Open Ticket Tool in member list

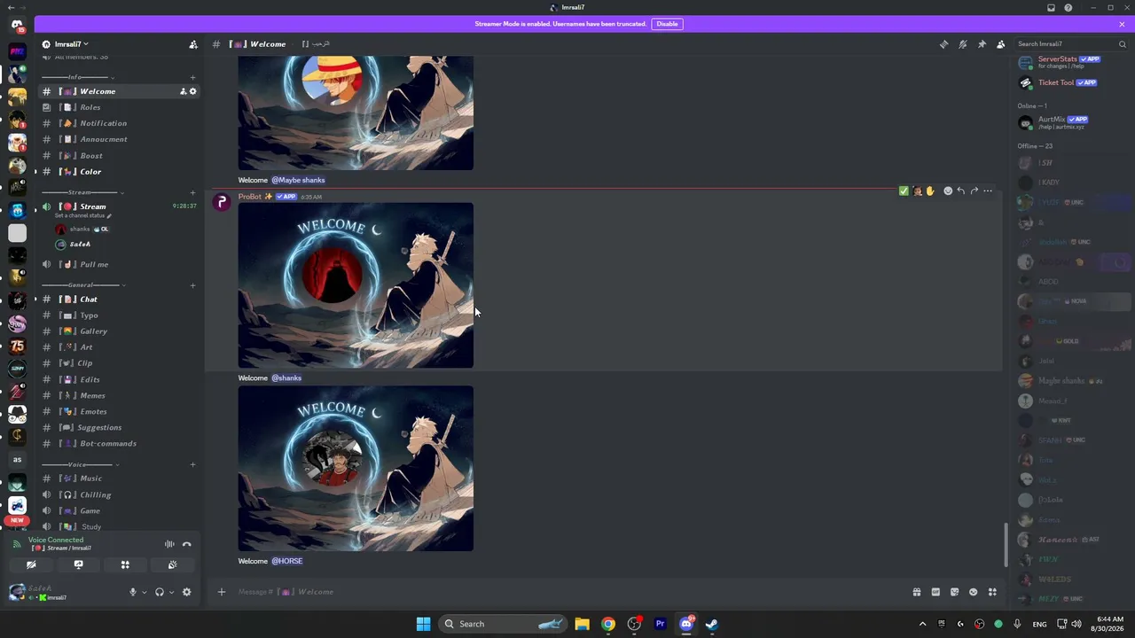1072,82
